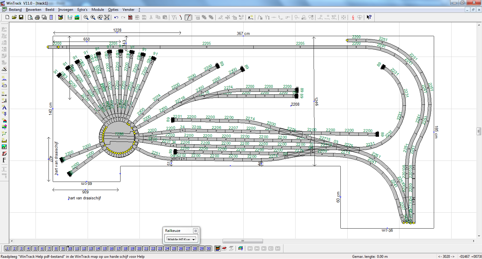The height and width of the screenshot is (259, 482).
Task: Open the Beeld menu
Action: 50,10
